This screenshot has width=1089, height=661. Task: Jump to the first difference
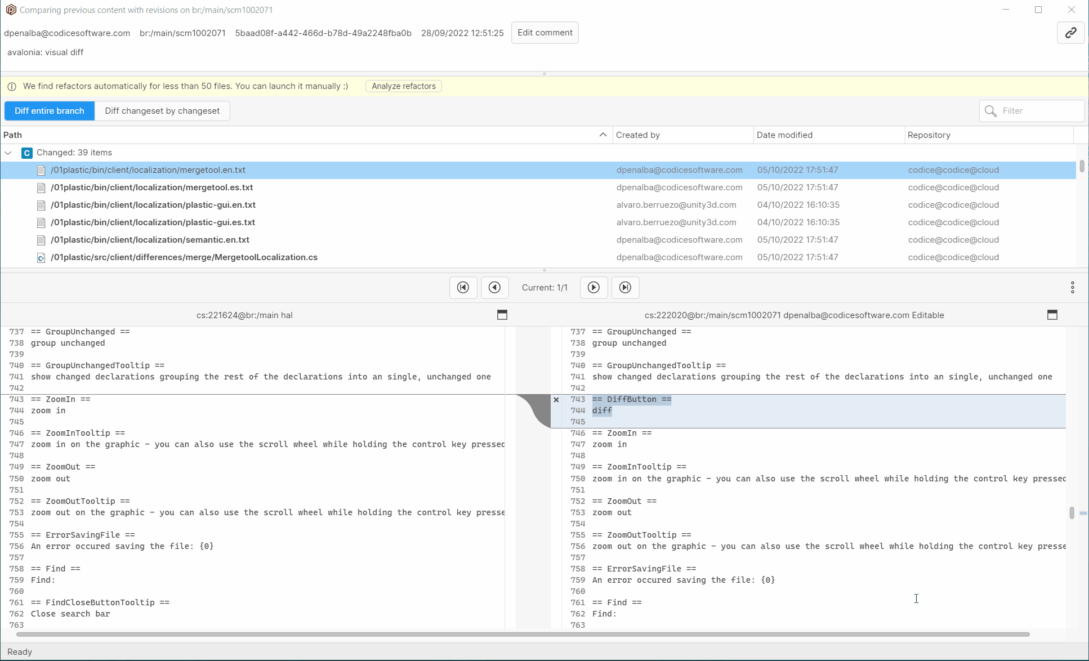click(463, 287)
